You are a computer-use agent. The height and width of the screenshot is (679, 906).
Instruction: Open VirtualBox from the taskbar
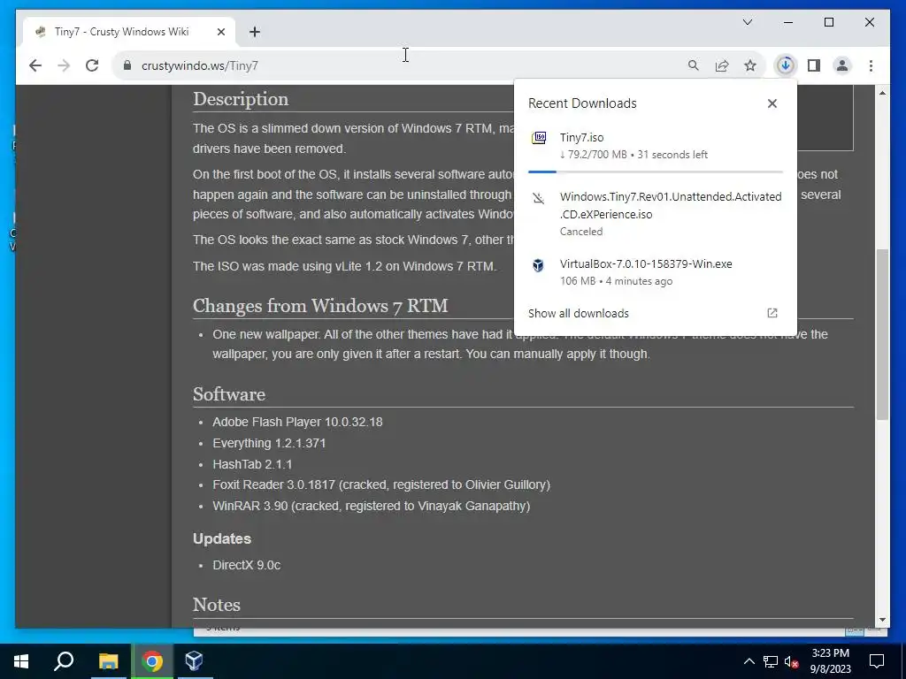[x=194, y=661]
